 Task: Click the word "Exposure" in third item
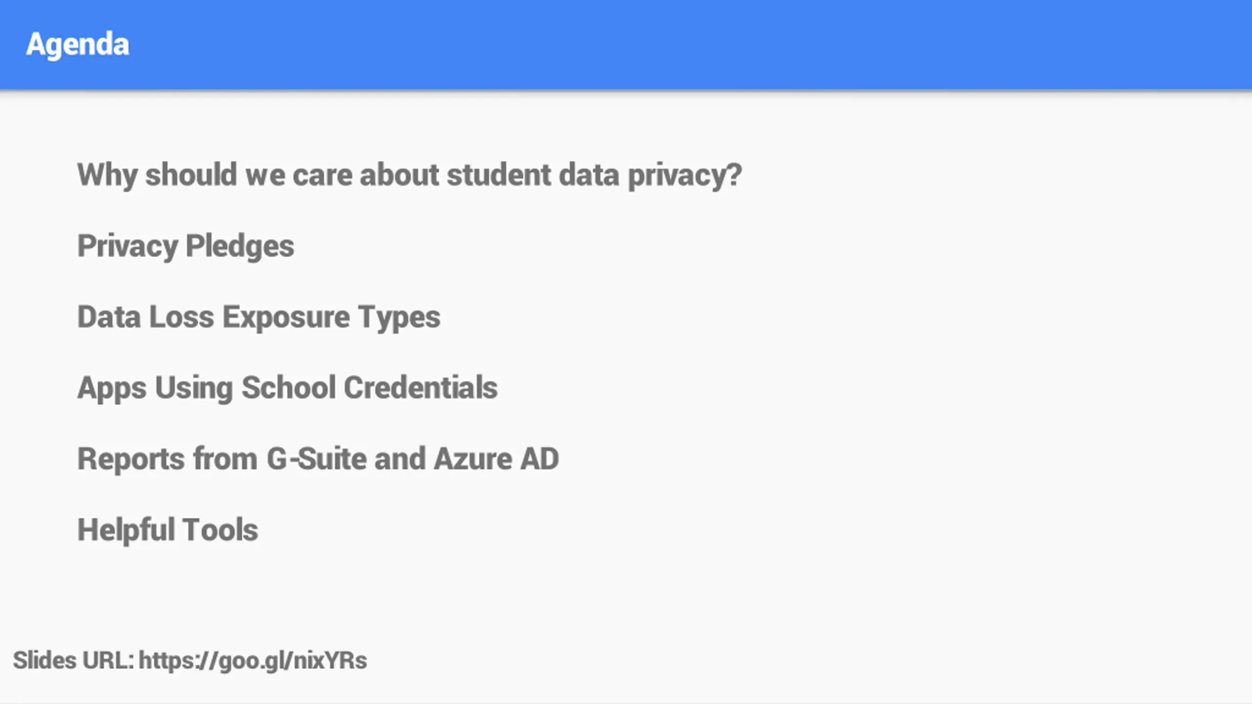pyautogui.click(x=286, y=318)
